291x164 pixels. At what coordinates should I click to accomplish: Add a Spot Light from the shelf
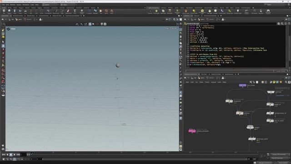[163, 11]
